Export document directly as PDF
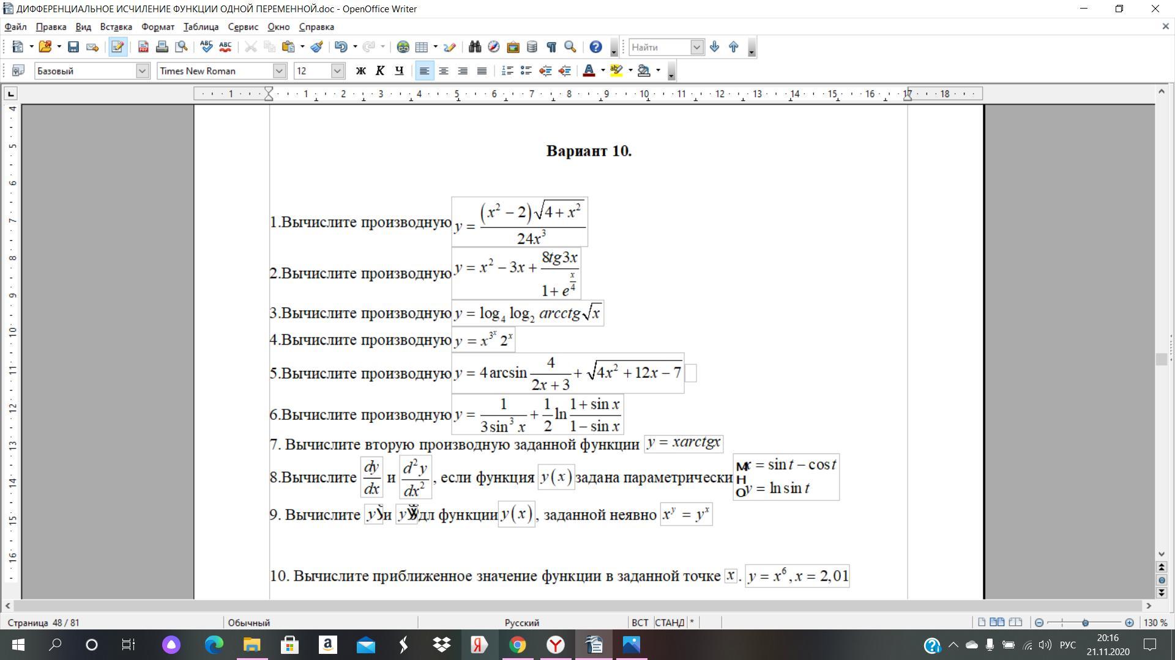The image size is (1175, 660). pyautogui.click(x=143, y=47)
